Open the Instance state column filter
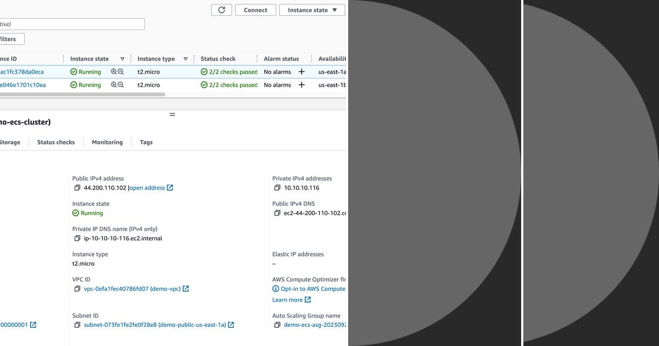The height and width of the screenshot is (346, 659). 122,58
